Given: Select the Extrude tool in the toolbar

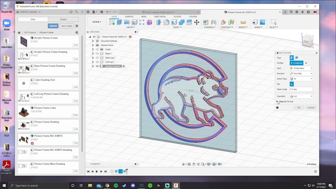Looking at the screenshot, I should (119, 22).
